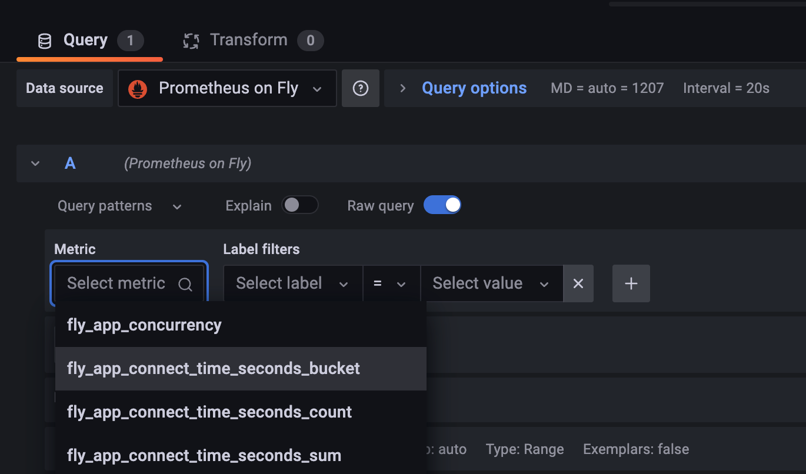Select fly_app_concurrency metric
Screen dimensions: 806x474
pos(241,325)
